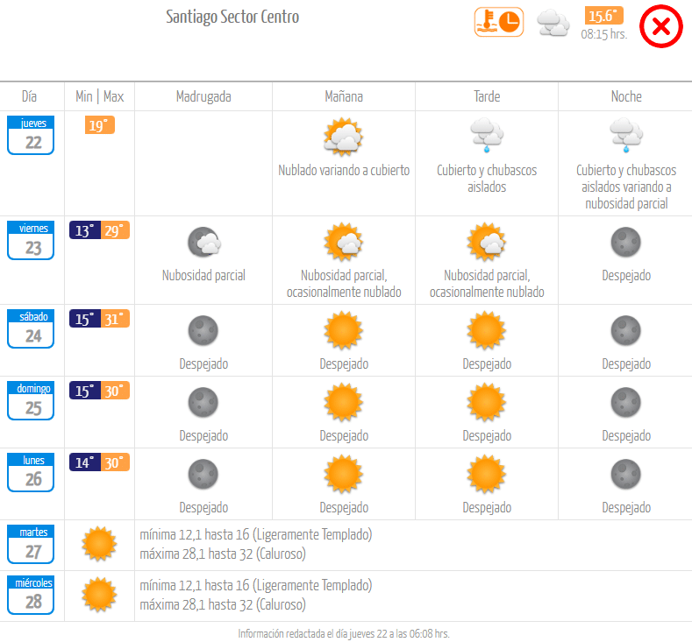This screenshot has width=692, height=642.
Task: Click Friday's 13° minimum temperature badge
Action: 84,230
